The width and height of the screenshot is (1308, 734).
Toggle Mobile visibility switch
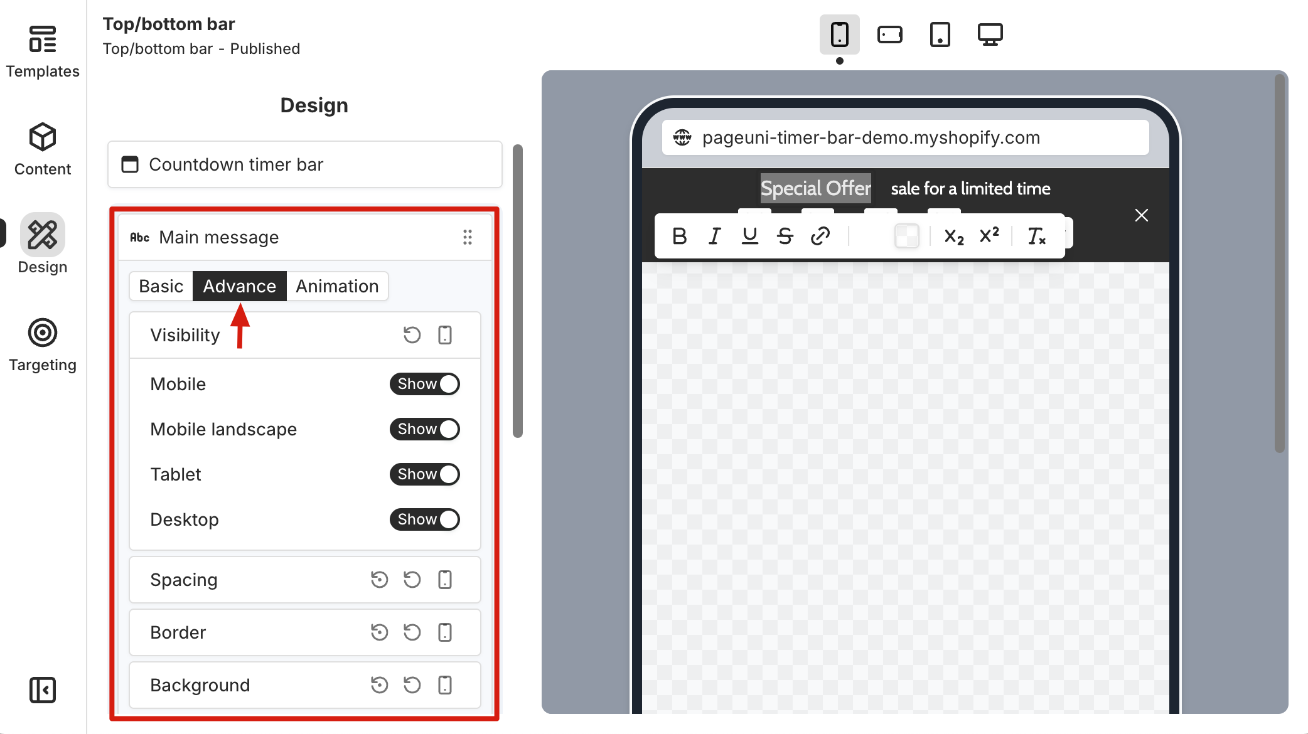[x=425, y=384]
